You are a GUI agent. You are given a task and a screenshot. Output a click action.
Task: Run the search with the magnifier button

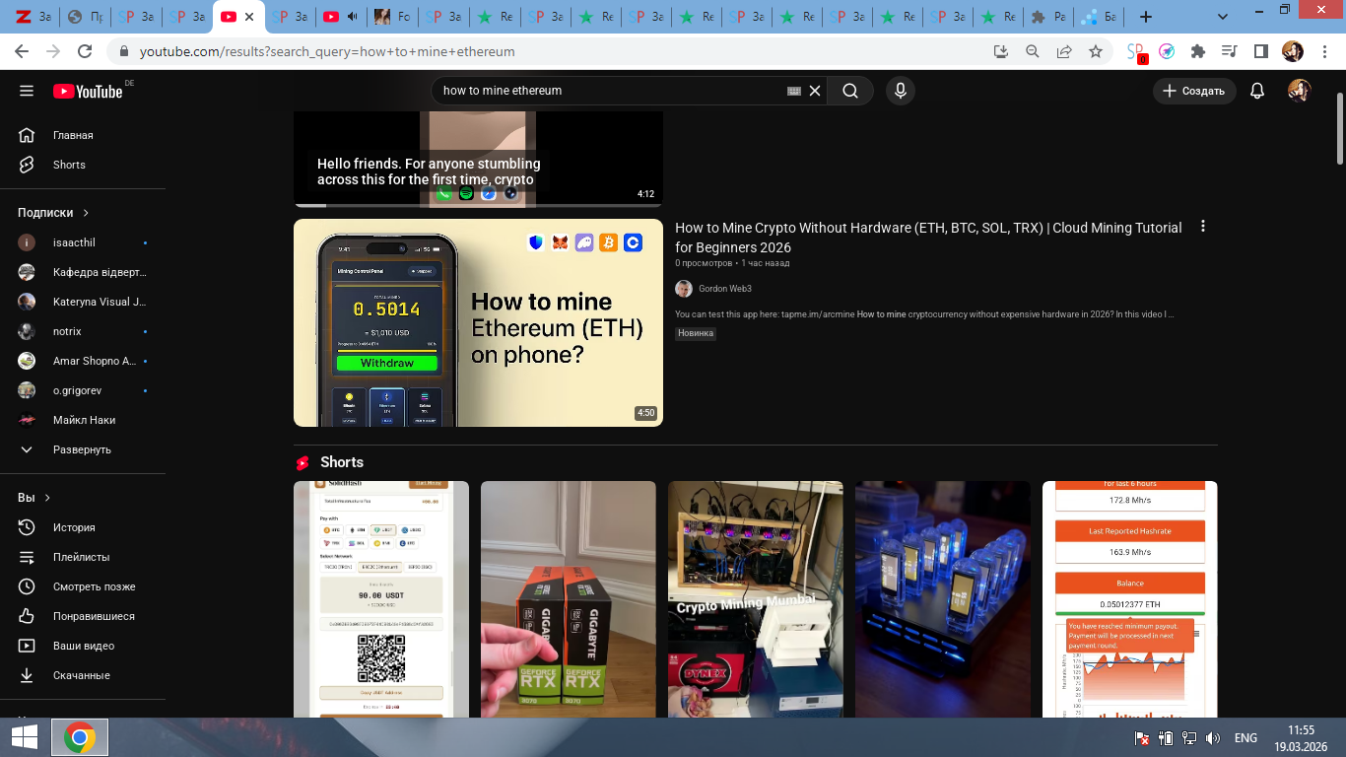[850, 91]
